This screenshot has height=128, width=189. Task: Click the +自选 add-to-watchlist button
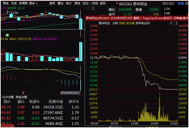coord(94,3)
